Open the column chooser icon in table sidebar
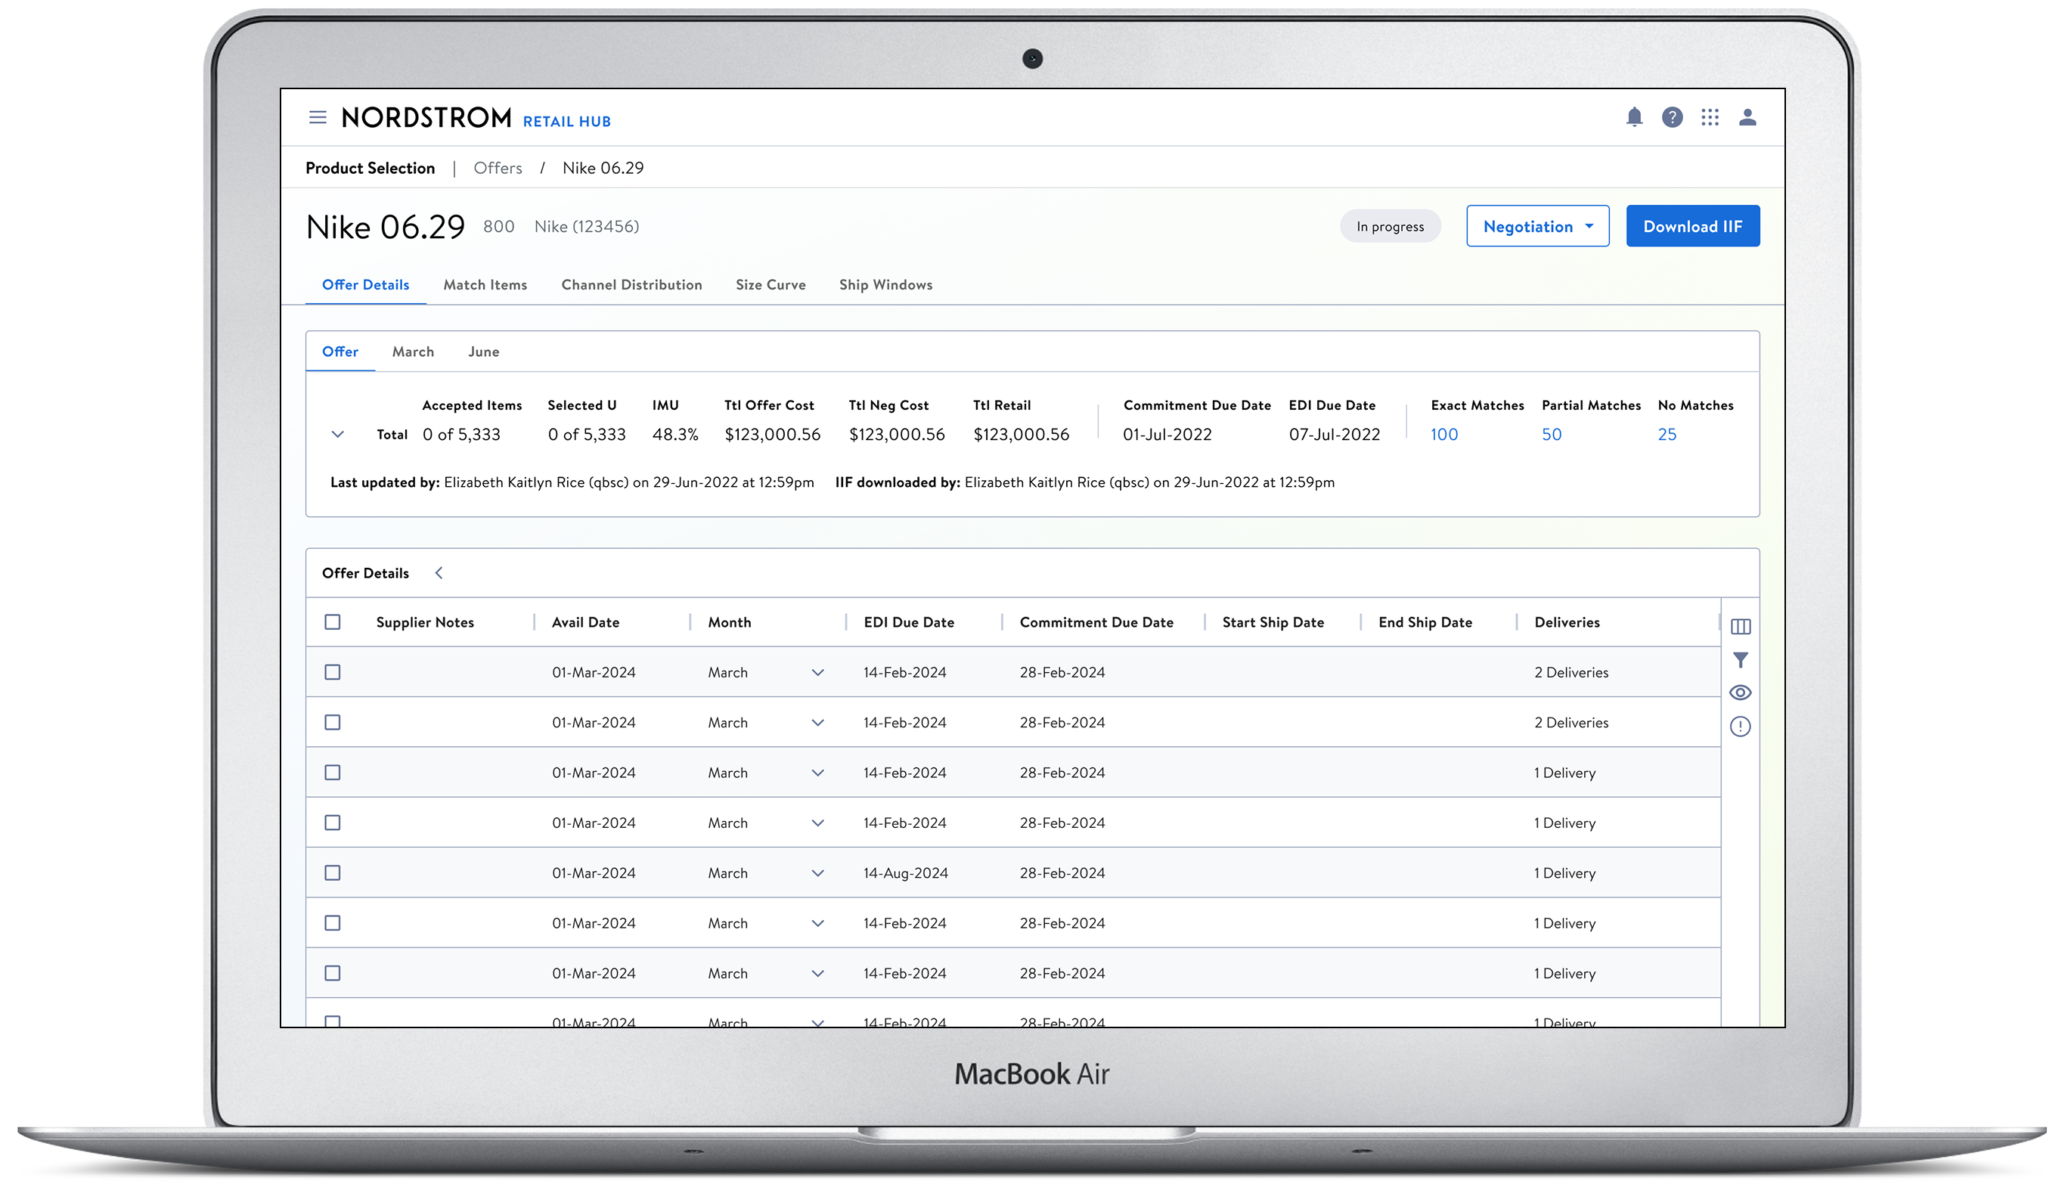2065x1187 pixels. click(x=1741, y=626)
